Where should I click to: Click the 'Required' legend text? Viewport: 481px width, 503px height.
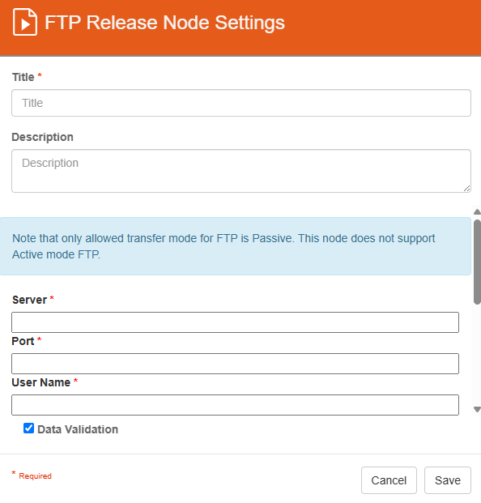35,476
